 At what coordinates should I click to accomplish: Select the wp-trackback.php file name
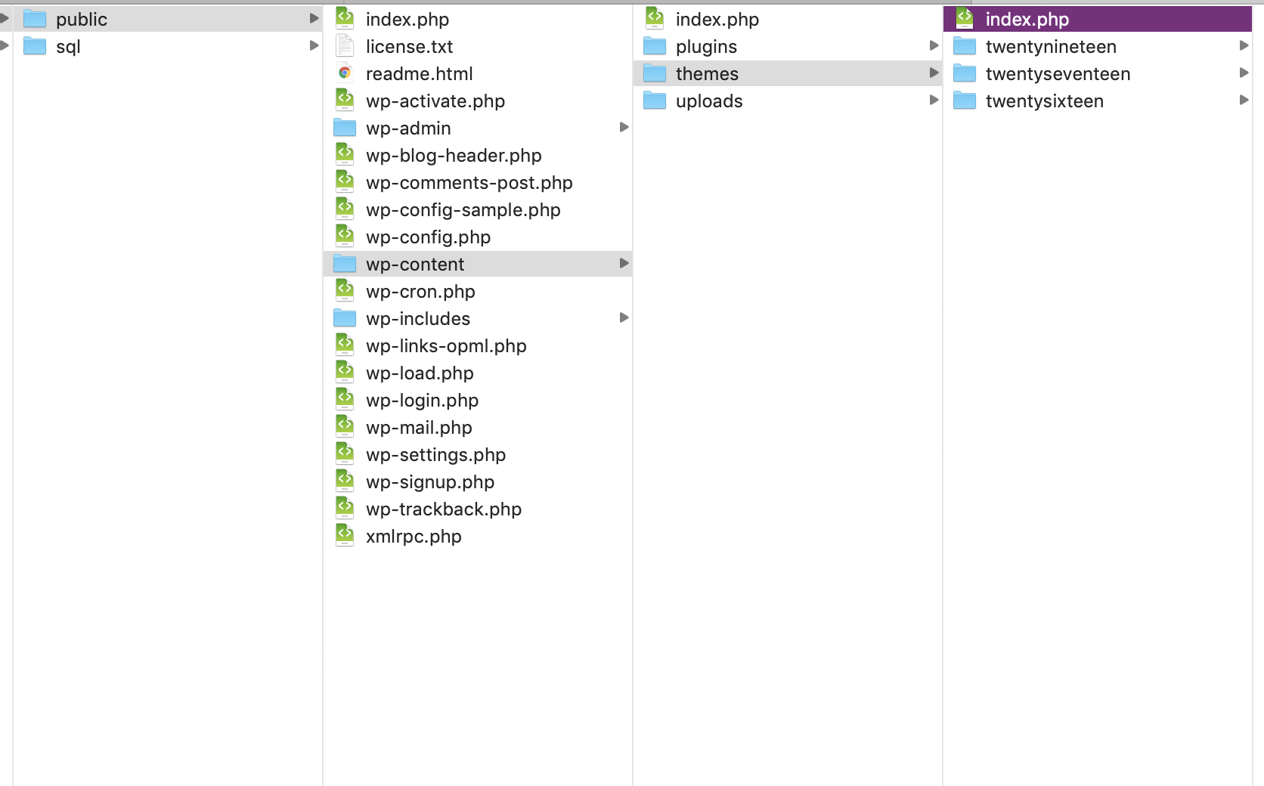click(444, 509)
